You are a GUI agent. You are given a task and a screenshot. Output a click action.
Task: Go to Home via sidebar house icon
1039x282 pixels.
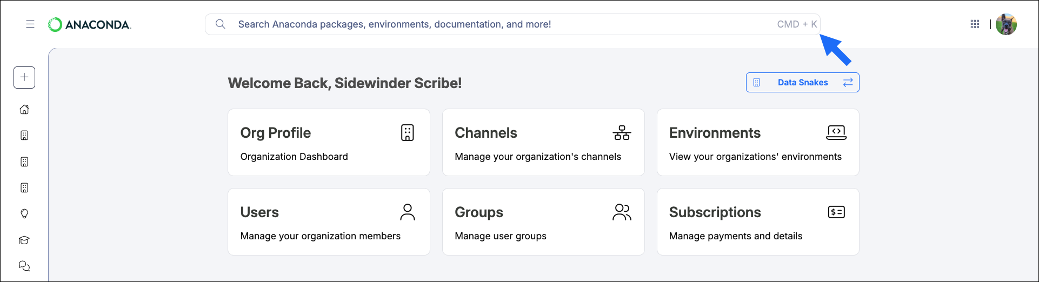point(24,109)
